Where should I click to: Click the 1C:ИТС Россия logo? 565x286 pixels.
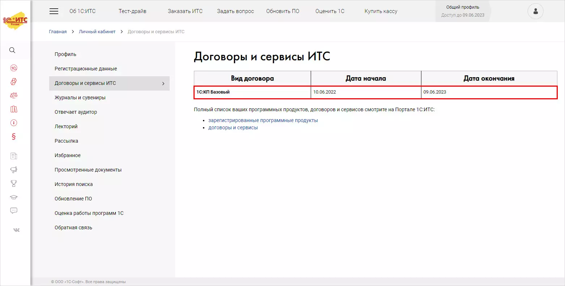click(15, 22)
